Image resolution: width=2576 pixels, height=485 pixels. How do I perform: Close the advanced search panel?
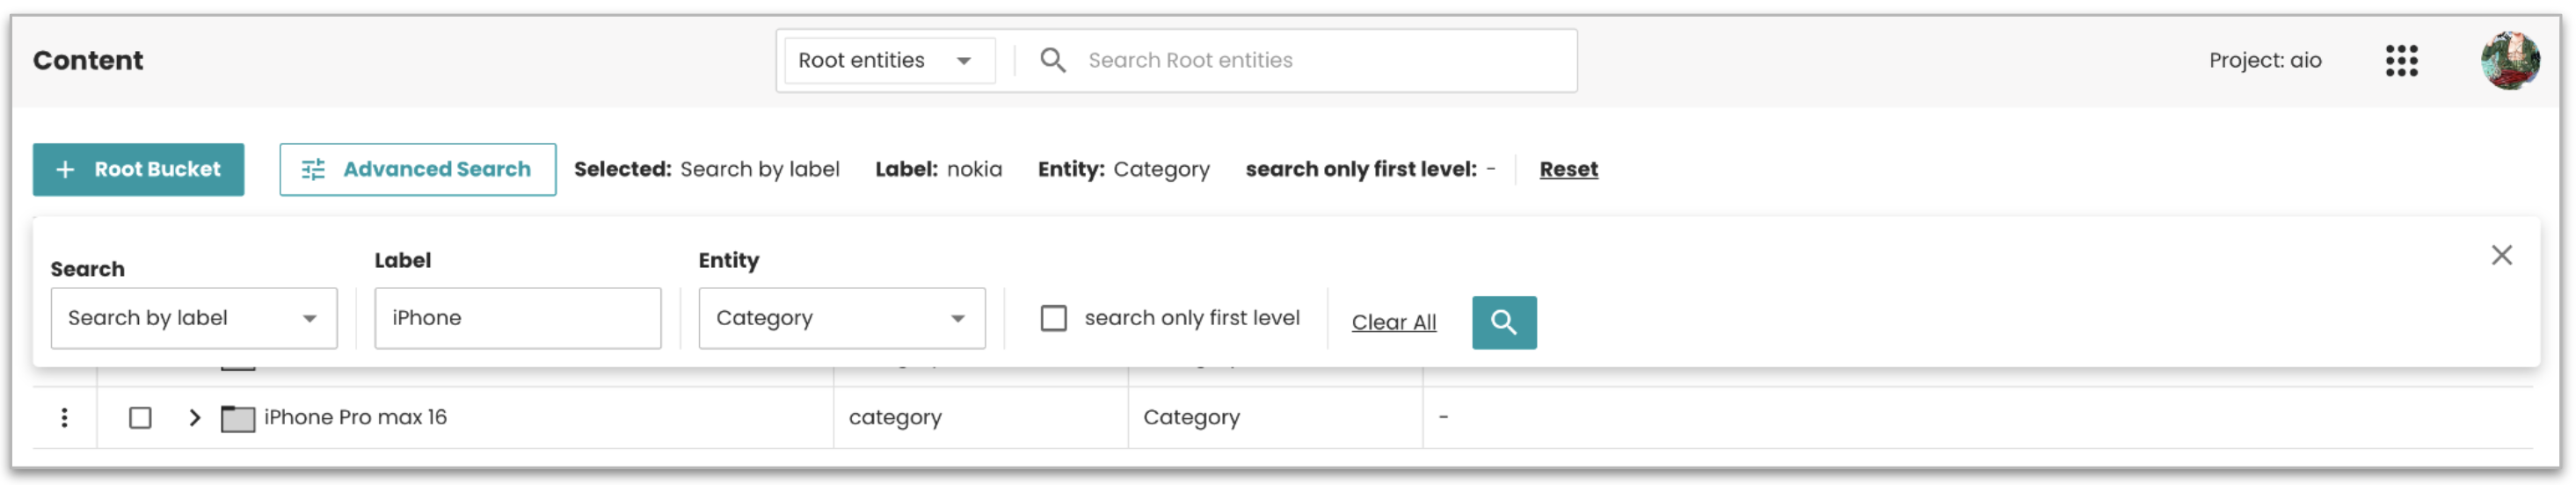click(2501, 255)
